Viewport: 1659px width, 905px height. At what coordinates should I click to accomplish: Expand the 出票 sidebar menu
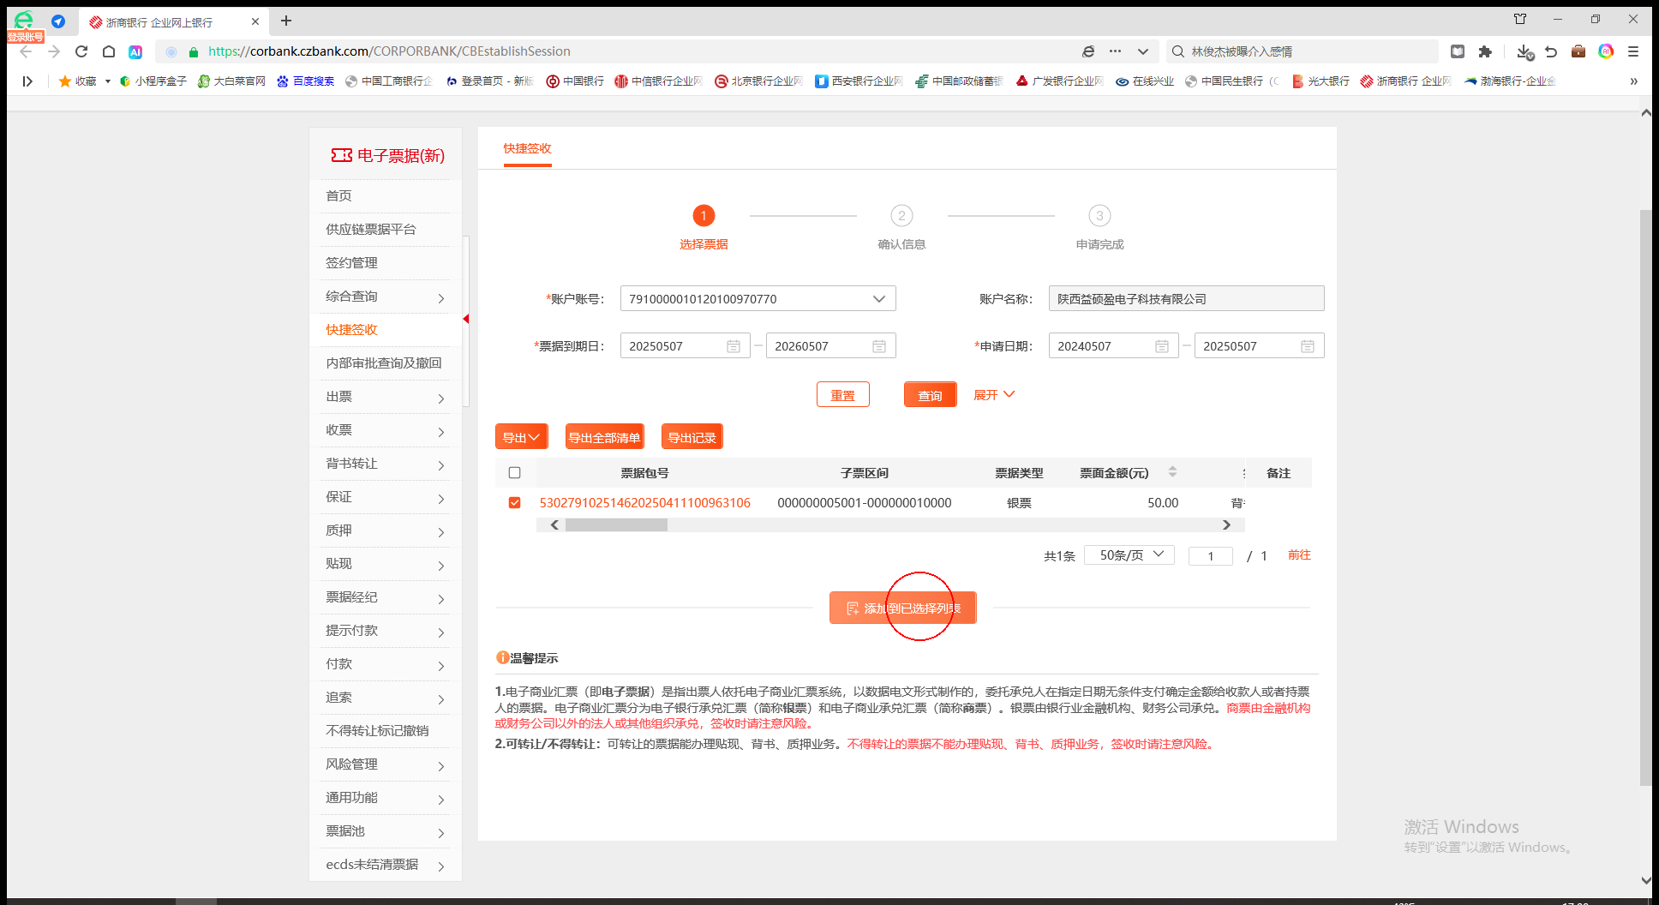click(x=385, y=397)
